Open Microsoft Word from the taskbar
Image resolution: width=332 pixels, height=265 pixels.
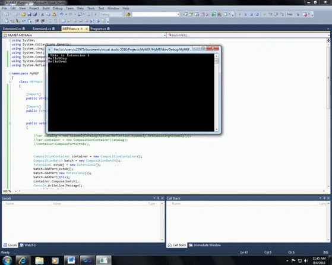(71, 260)
